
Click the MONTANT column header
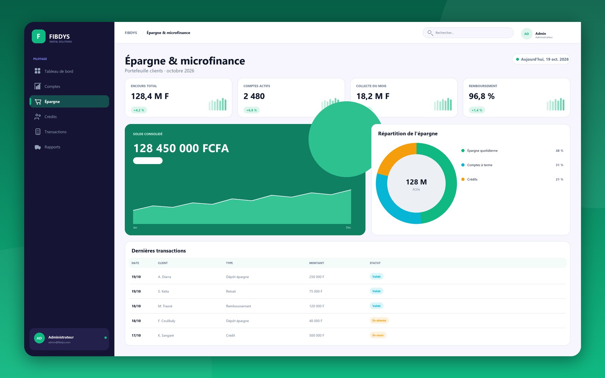[x=316, y=263]
